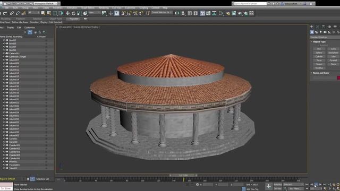The image size is (340, 191).
Task: Toggle the 3D Snaps button
Action: click(123, 13)
